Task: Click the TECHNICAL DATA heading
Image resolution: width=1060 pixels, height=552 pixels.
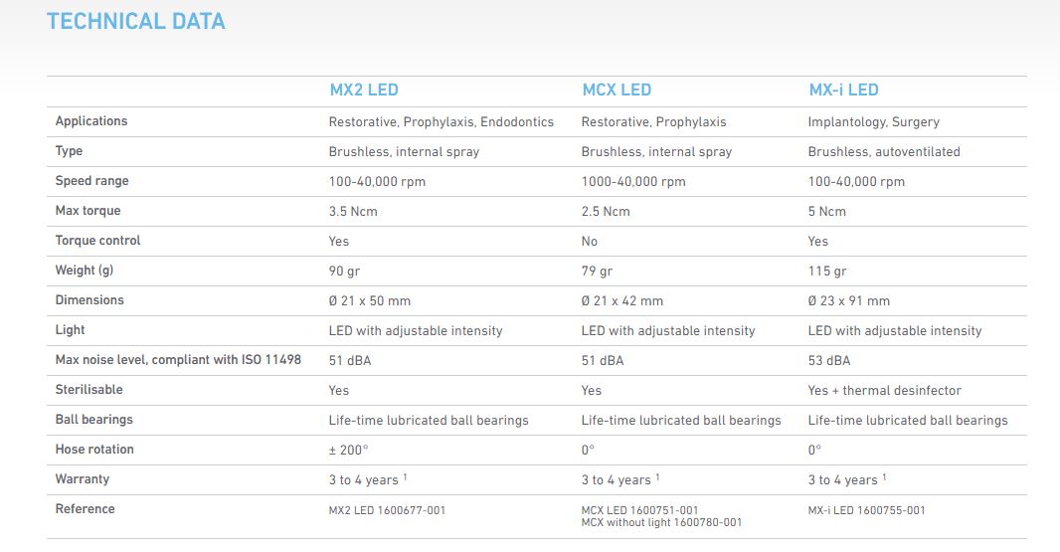Action: tap(136, 21)
